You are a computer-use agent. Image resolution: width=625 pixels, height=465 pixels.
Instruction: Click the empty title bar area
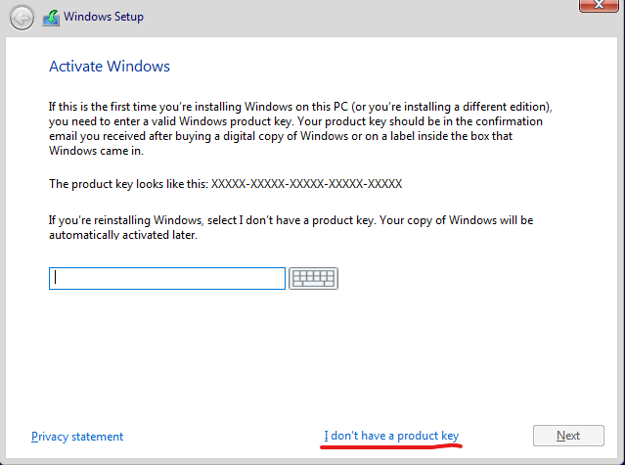(372, 18)
